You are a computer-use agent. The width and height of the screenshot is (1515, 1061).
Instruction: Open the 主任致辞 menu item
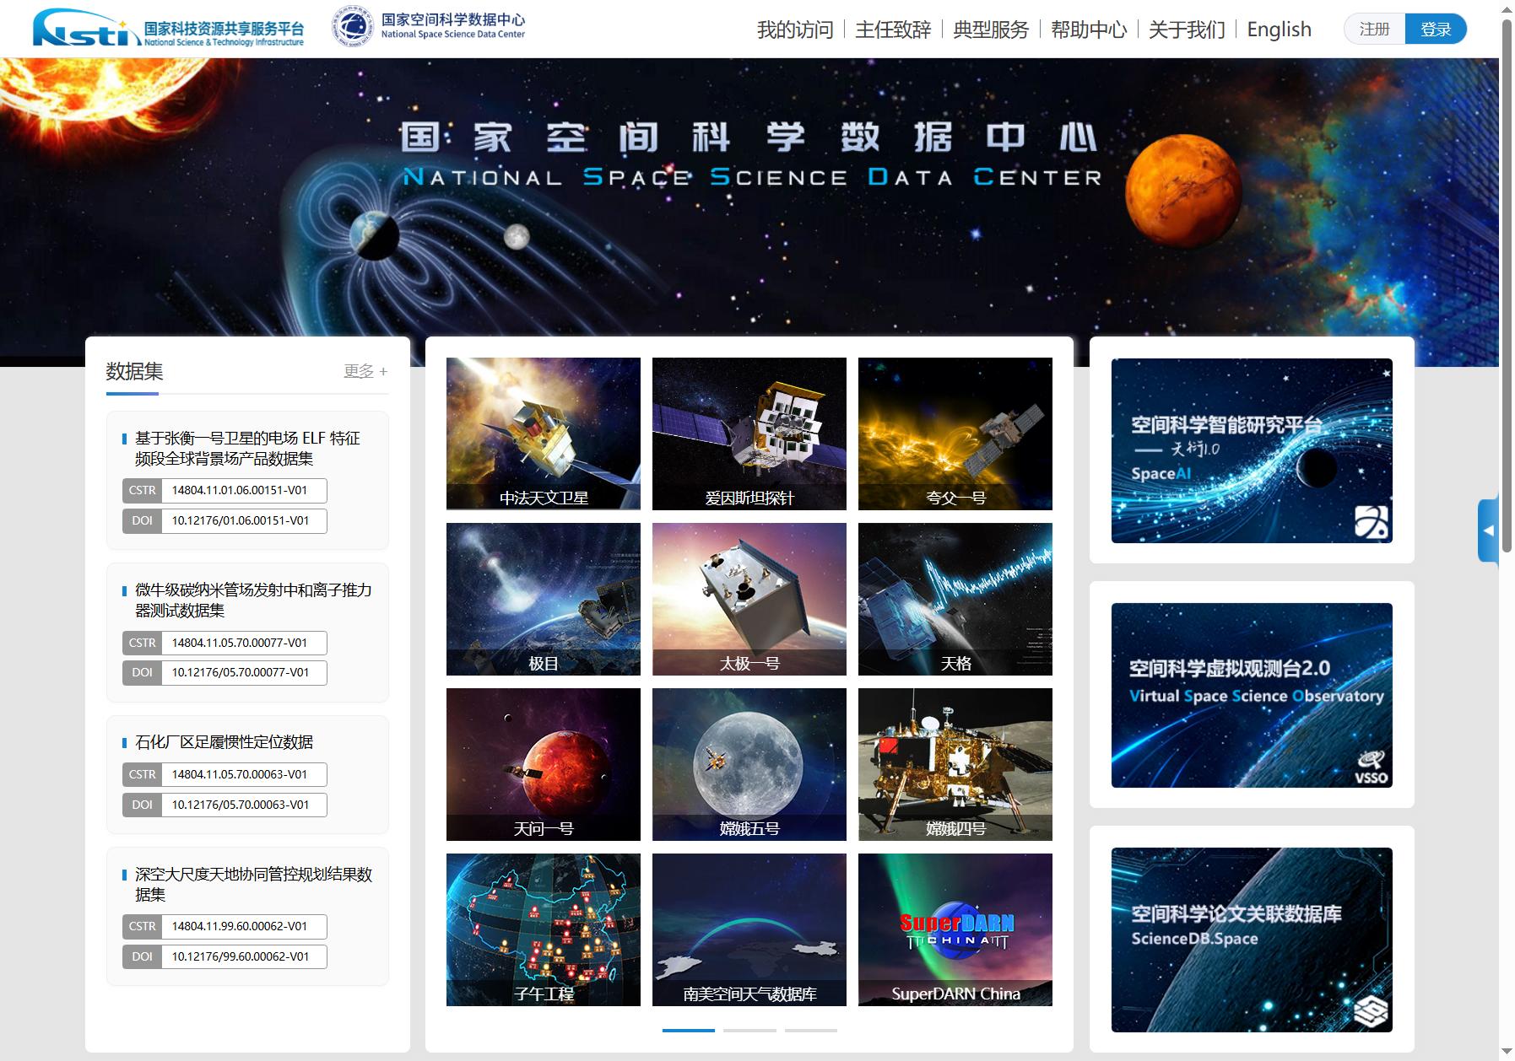[893, 30]
